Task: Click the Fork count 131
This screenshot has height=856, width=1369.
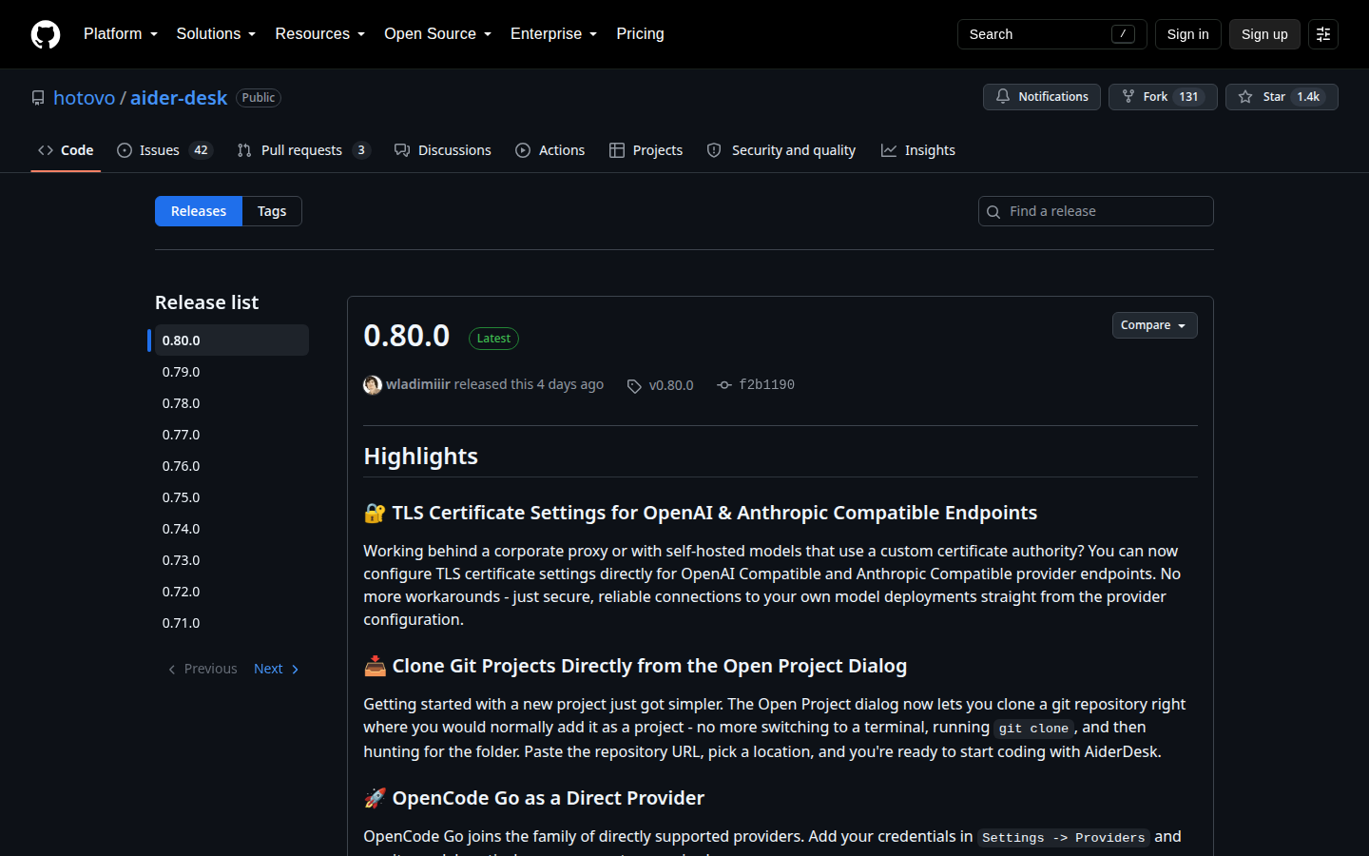Action: [x=1188, y=97]
